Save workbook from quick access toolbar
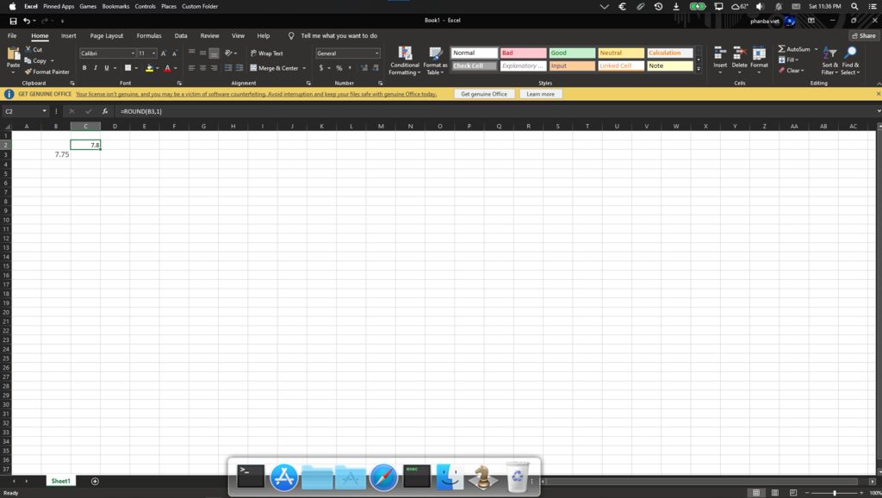This screenshot has height=498, width=882. coord(13,21)
